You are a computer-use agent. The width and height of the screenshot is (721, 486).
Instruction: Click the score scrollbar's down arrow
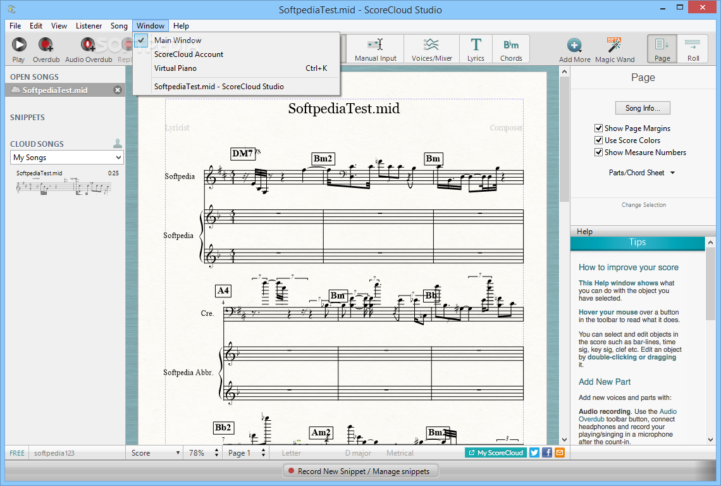[x=564, y=440]
